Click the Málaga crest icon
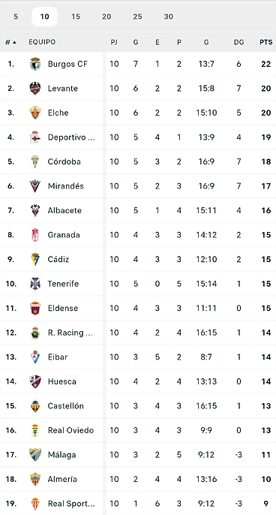Image resolution: width=276 pixels, height=515 pixels. (35, 455)
